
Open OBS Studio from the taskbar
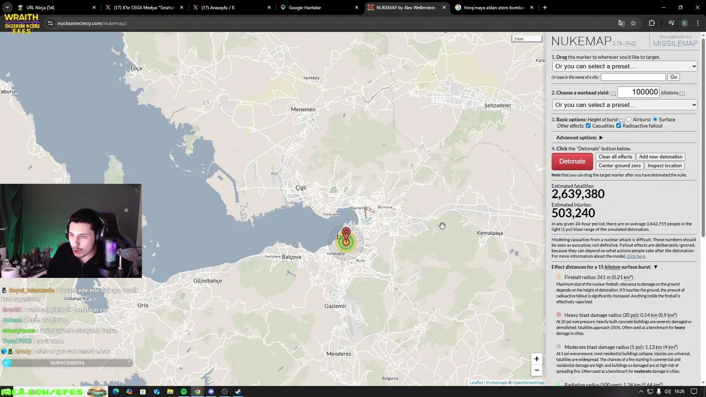[224, 391]
